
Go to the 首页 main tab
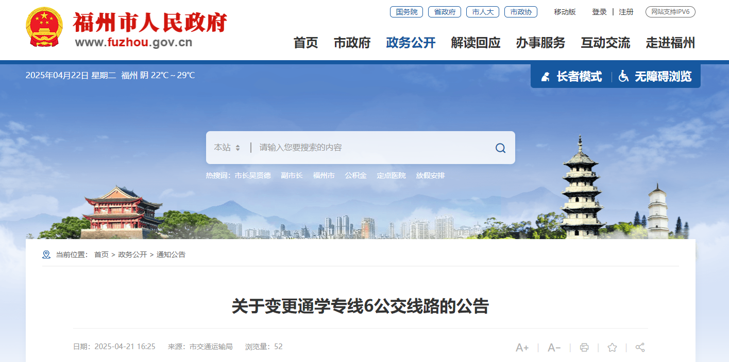click(x=306, y=43)
